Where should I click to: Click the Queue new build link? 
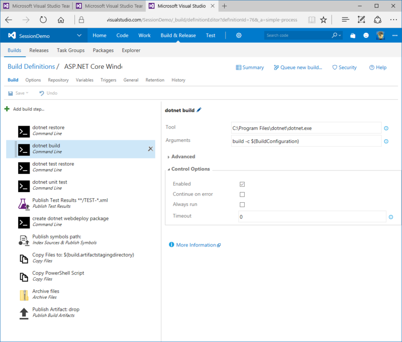pos(298,67)
